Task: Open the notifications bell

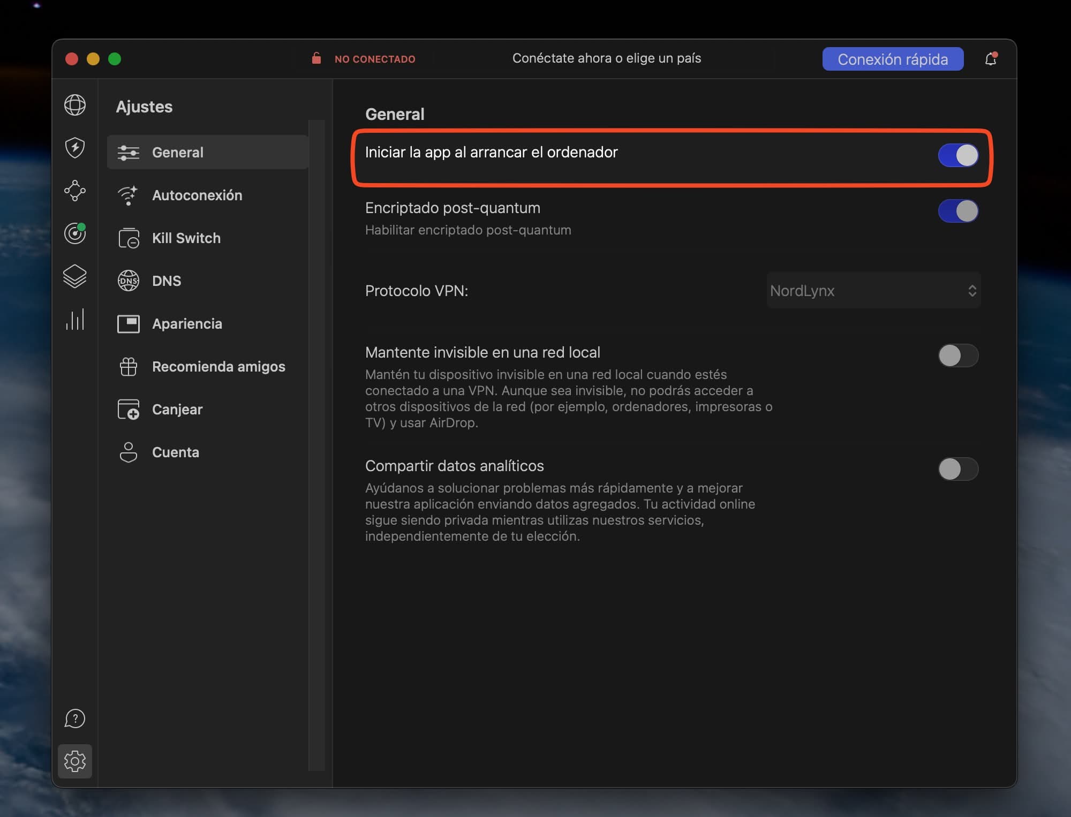Action: point(991,59)
